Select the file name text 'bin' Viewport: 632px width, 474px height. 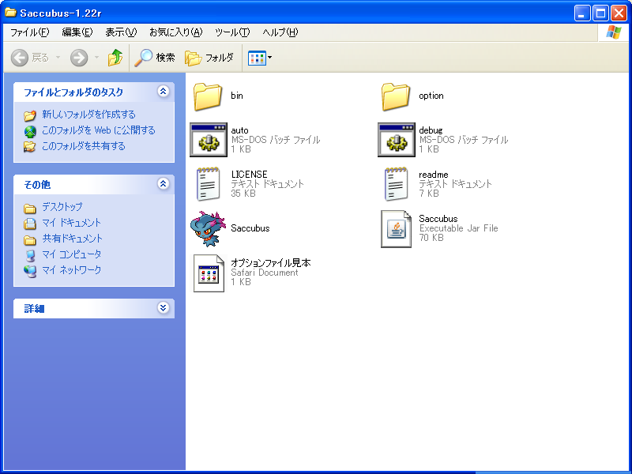[x=237, y=96]
